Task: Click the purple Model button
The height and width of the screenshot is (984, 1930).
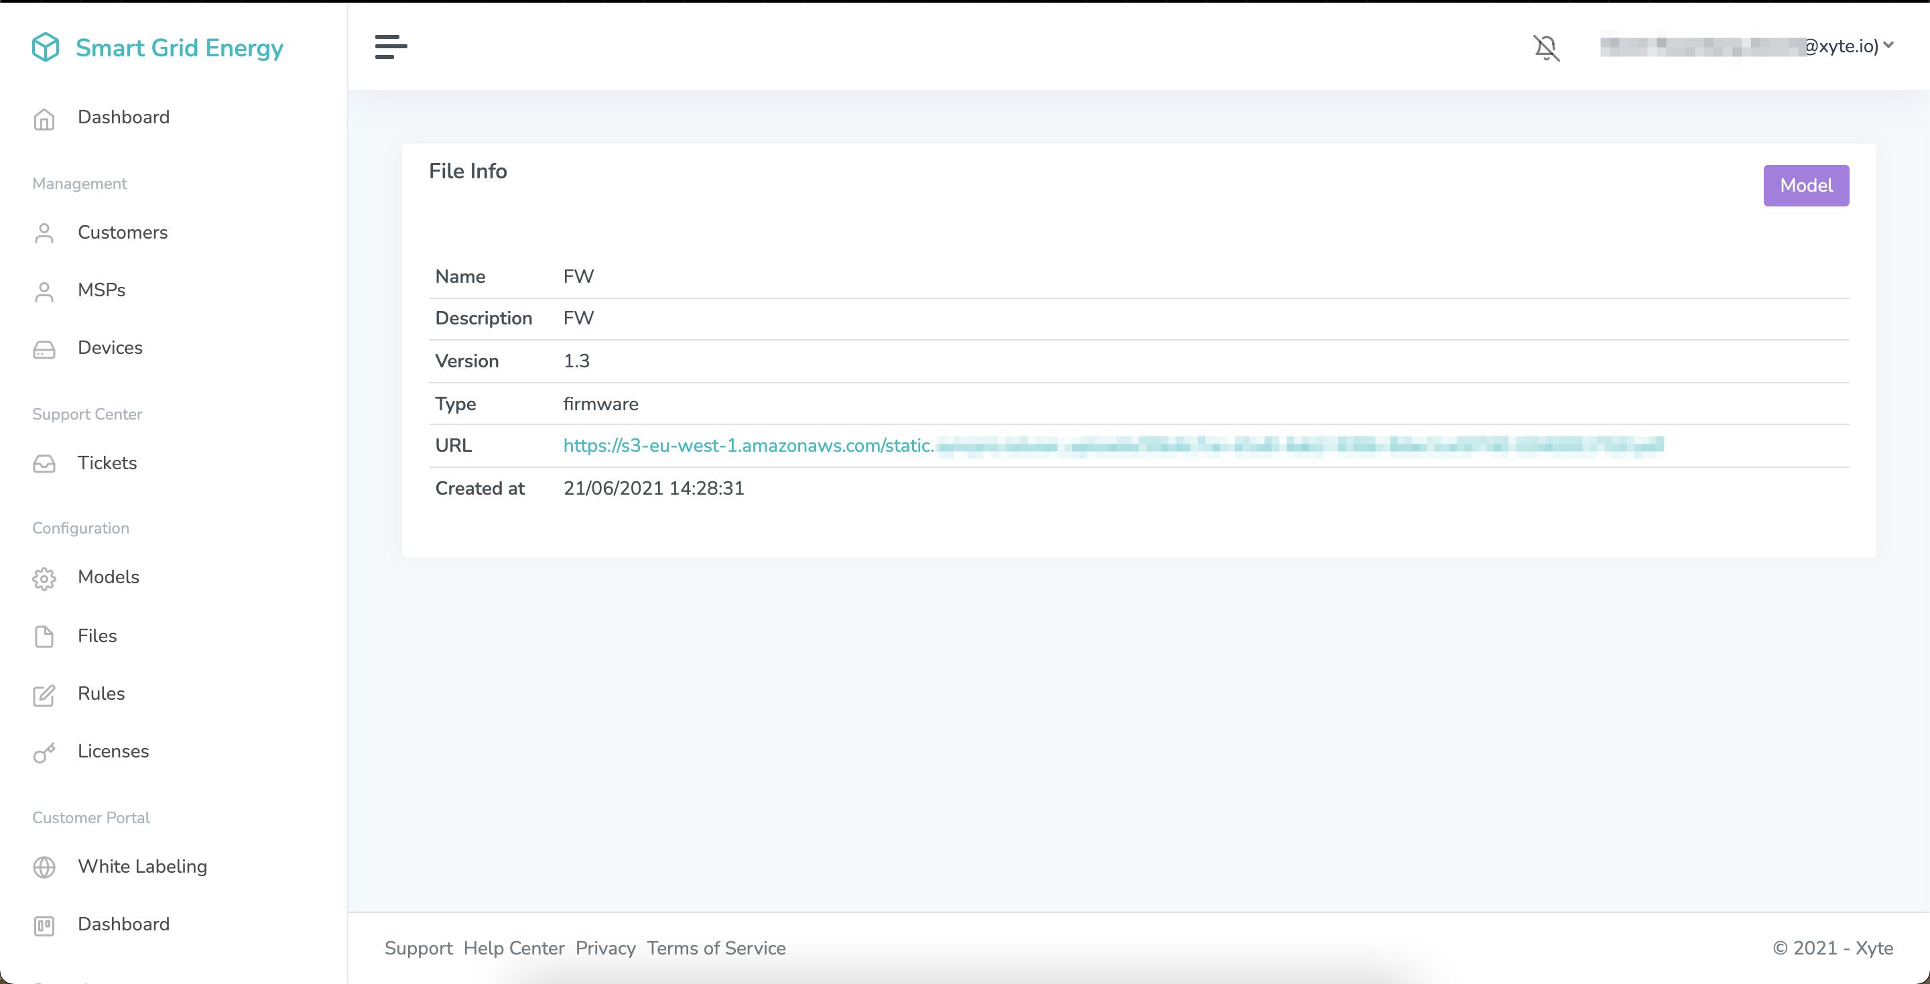Action: pos(1805,185)
